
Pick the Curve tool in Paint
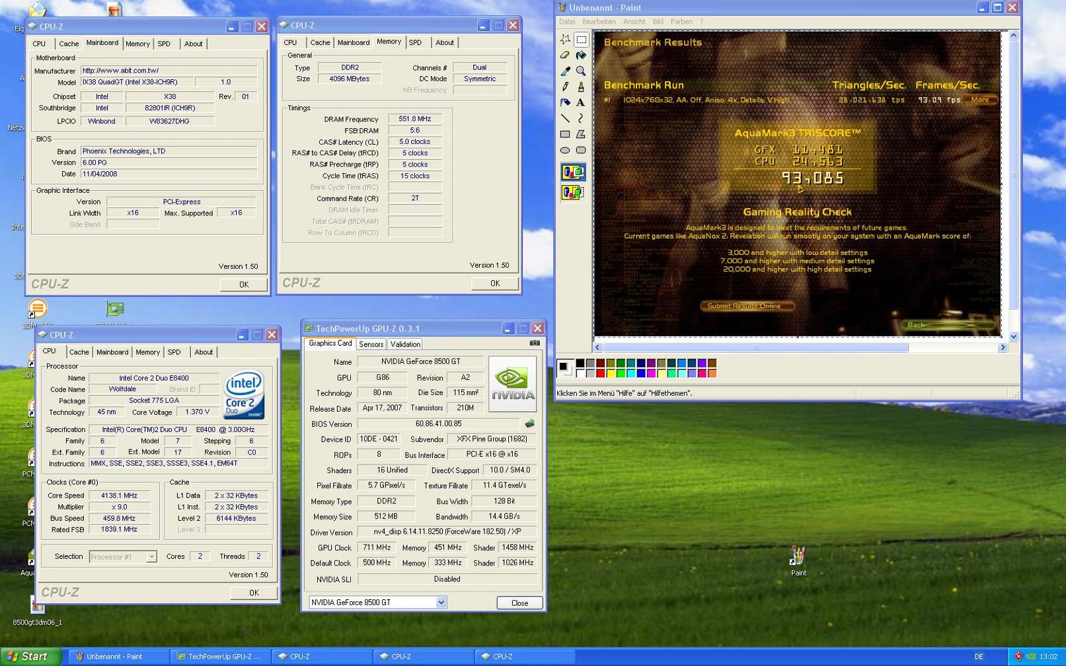coord(581,119)
